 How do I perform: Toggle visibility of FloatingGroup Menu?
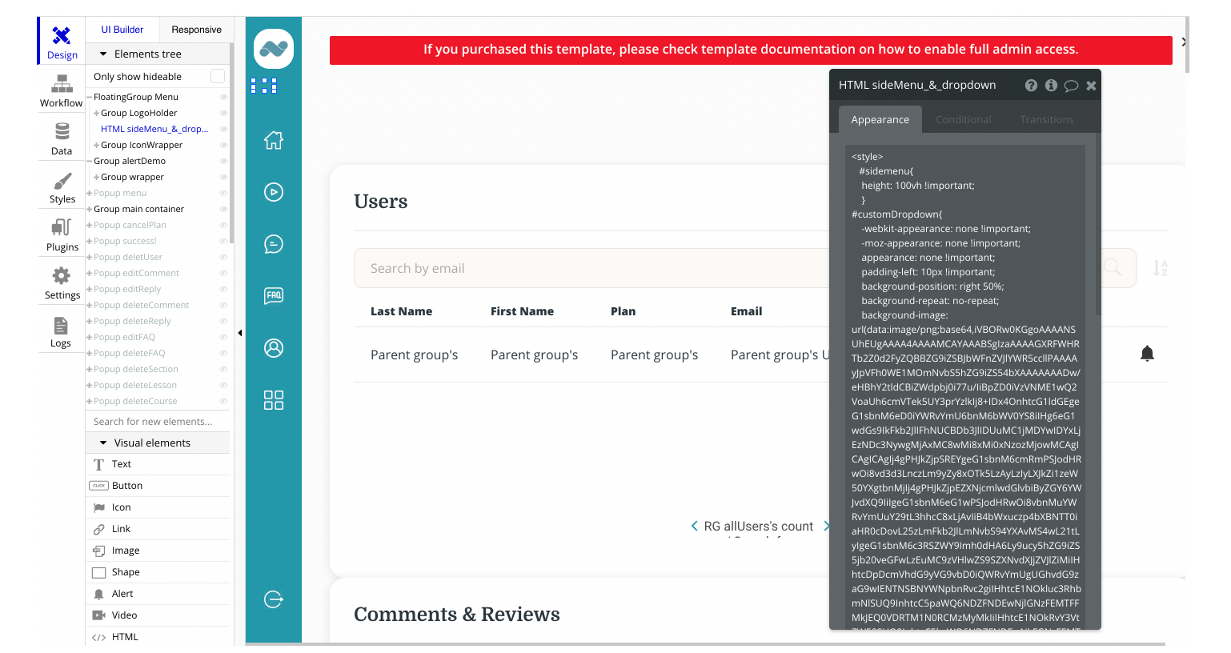point(223,97)
